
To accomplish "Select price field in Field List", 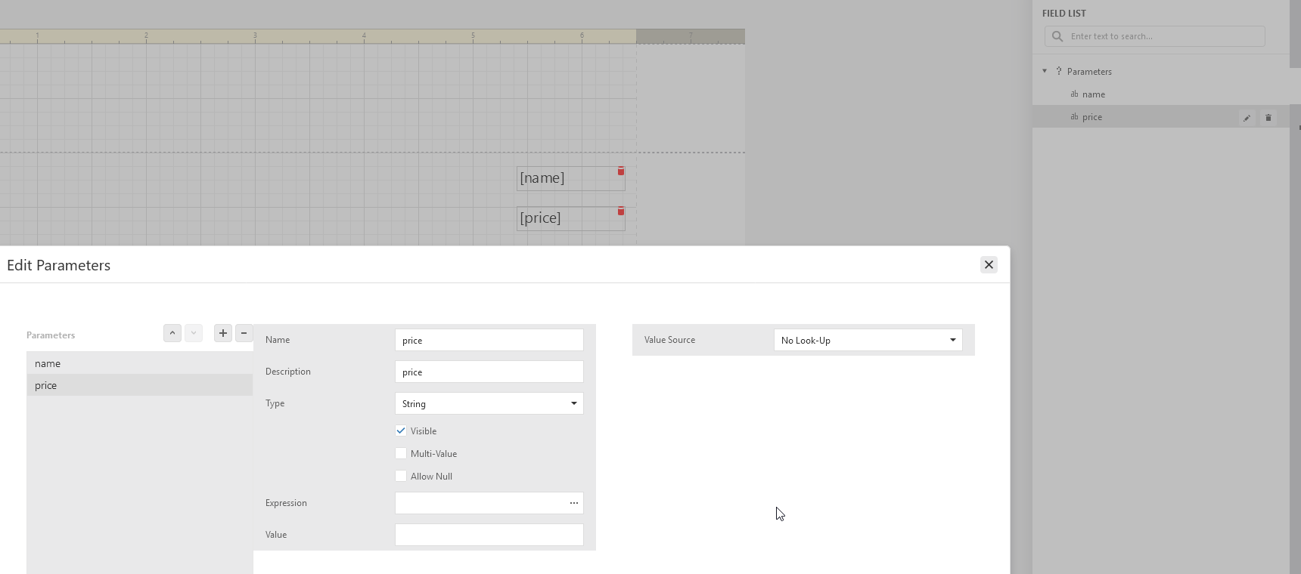I will 1161,117.
